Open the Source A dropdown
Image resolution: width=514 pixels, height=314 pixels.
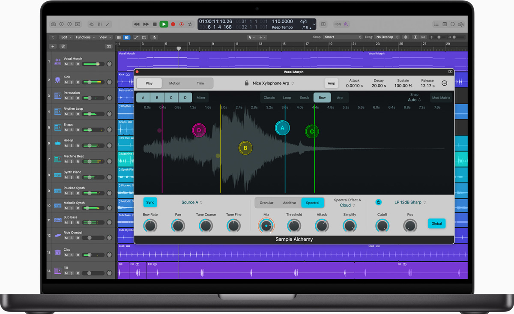pyautogui.click(x=192, y=202)
